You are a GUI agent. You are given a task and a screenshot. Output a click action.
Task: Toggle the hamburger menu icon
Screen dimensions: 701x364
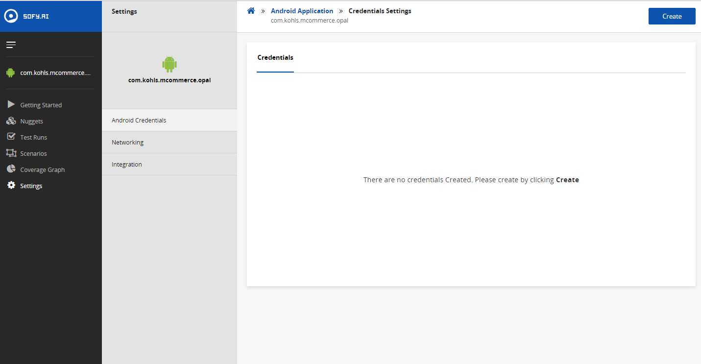pyautogui.click(x=11, y=45)
